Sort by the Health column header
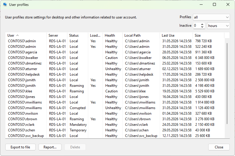The width and height of the screenshot is (235, 156). tap(113, 35)
